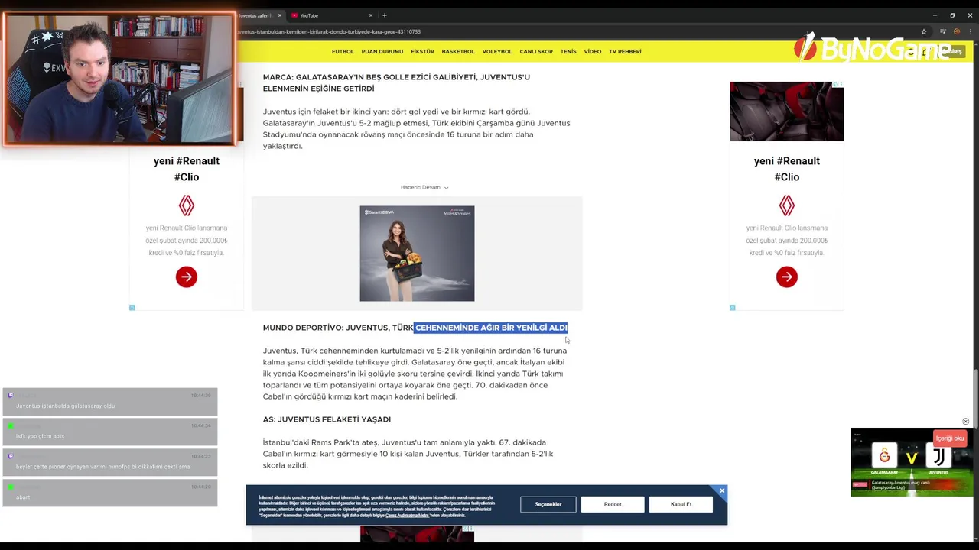
Task: Close the Juventus zaferi browser tab
Action: pyautogui.click(x=280, y=15)
